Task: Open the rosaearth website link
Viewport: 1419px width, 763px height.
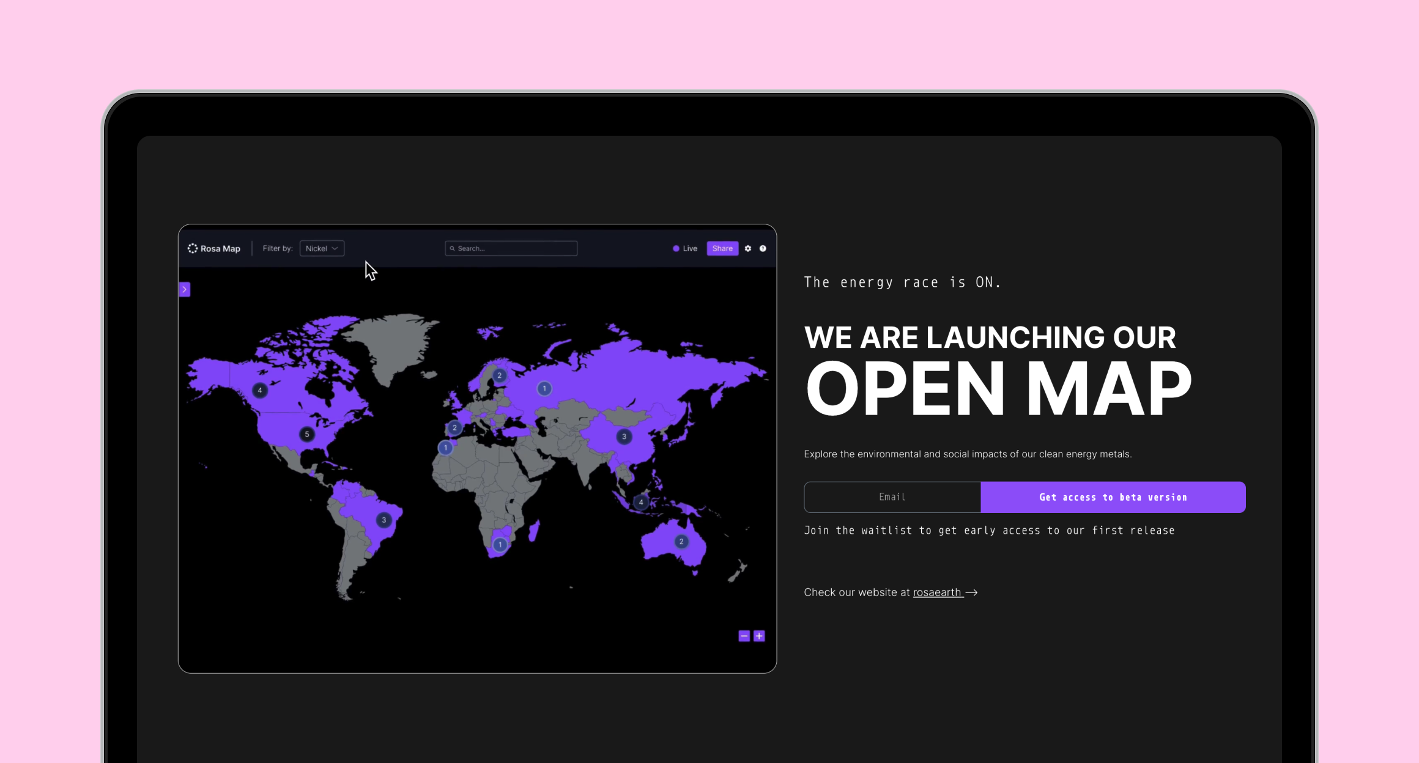Action: pos(938,592)
